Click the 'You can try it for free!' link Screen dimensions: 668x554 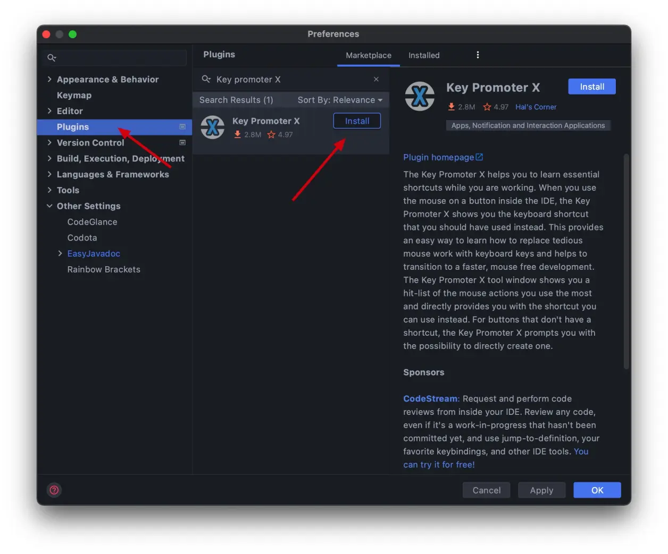[496, 458]
